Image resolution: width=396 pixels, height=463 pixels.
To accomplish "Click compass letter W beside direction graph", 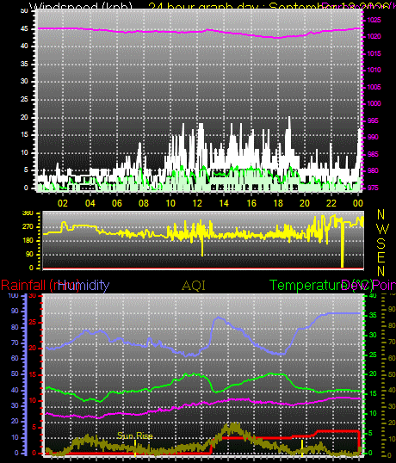I will tap(383, 229).
